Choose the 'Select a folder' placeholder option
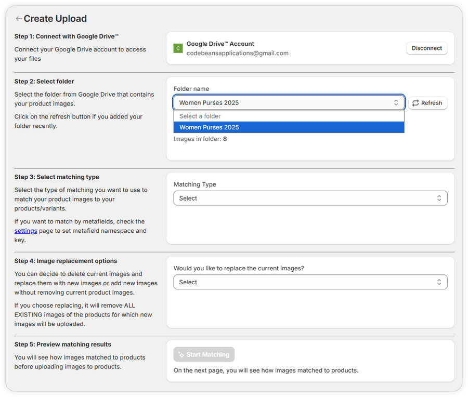Screen dimensions: 468x397 point(289,116)
